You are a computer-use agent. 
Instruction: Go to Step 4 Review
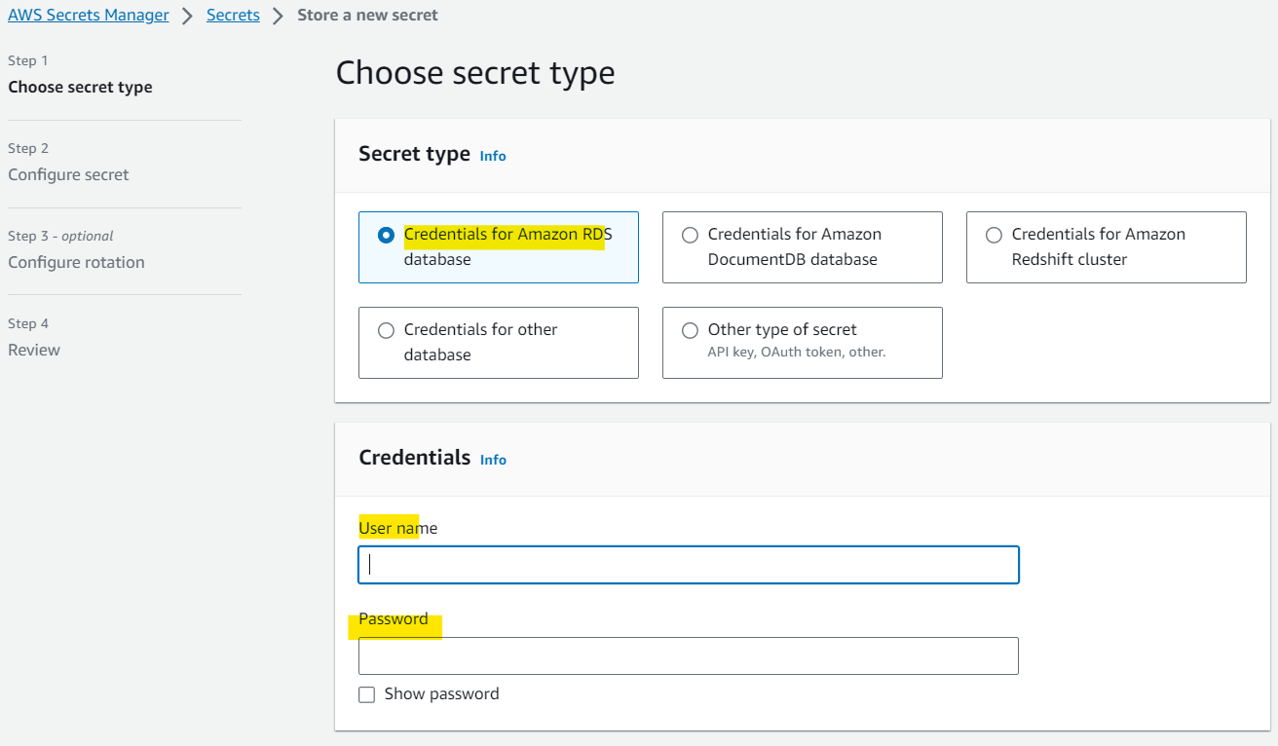coord(34,350)
